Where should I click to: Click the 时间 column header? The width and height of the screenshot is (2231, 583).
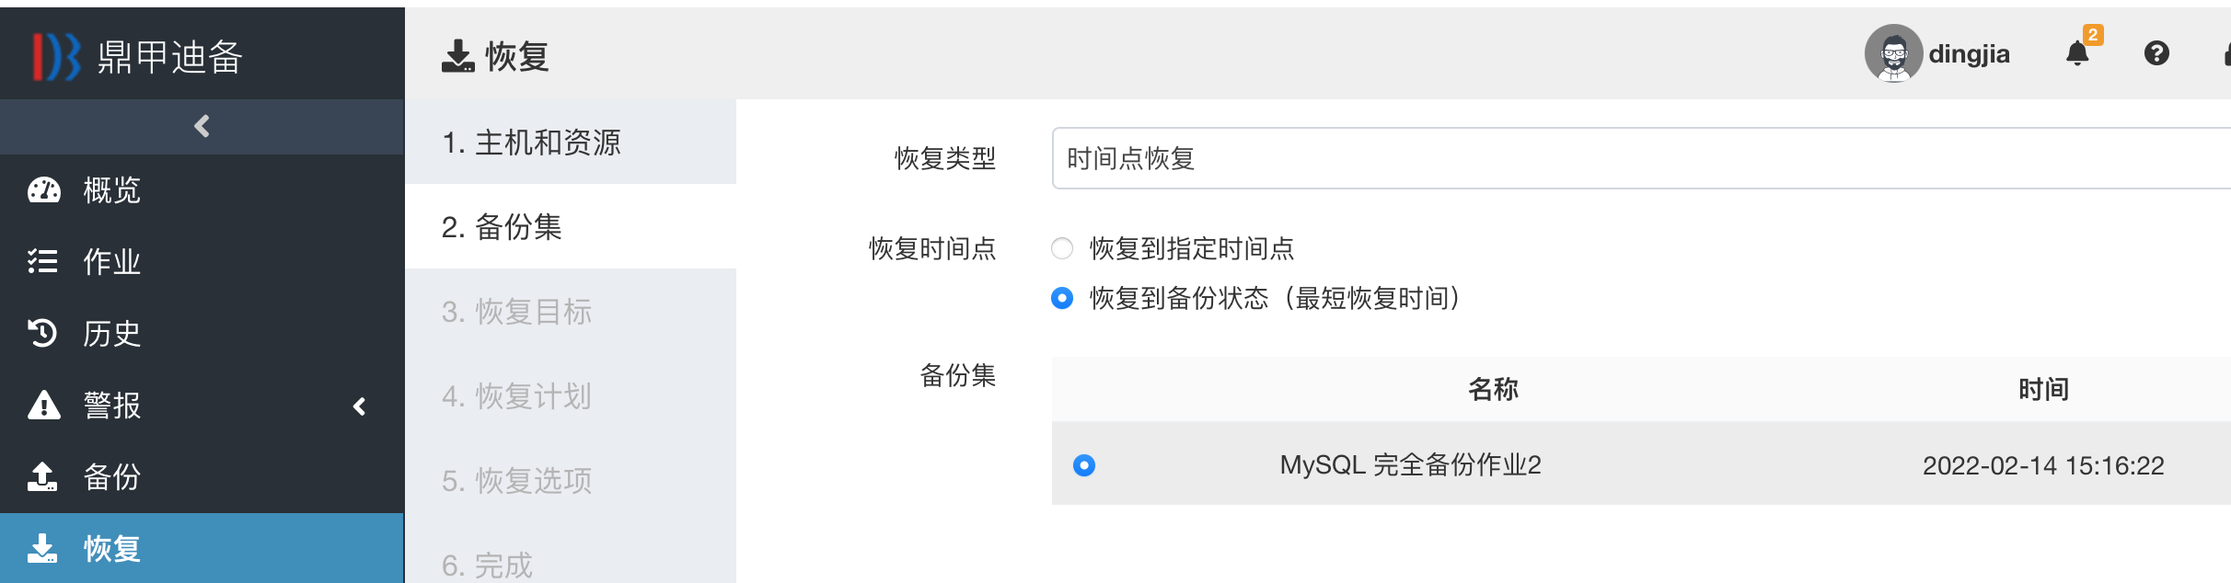click(2043, 390)
